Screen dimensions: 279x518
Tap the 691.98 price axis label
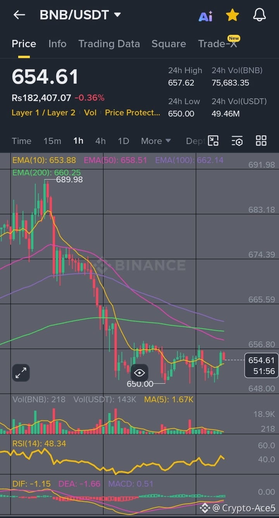(262, 165)
